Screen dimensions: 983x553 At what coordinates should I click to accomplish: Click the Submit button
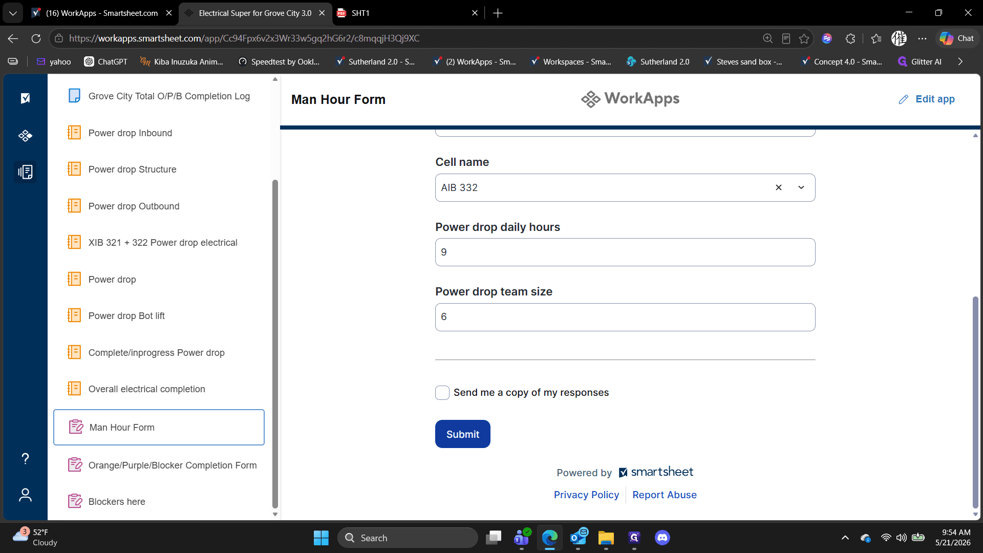click(x=462, y=434)
